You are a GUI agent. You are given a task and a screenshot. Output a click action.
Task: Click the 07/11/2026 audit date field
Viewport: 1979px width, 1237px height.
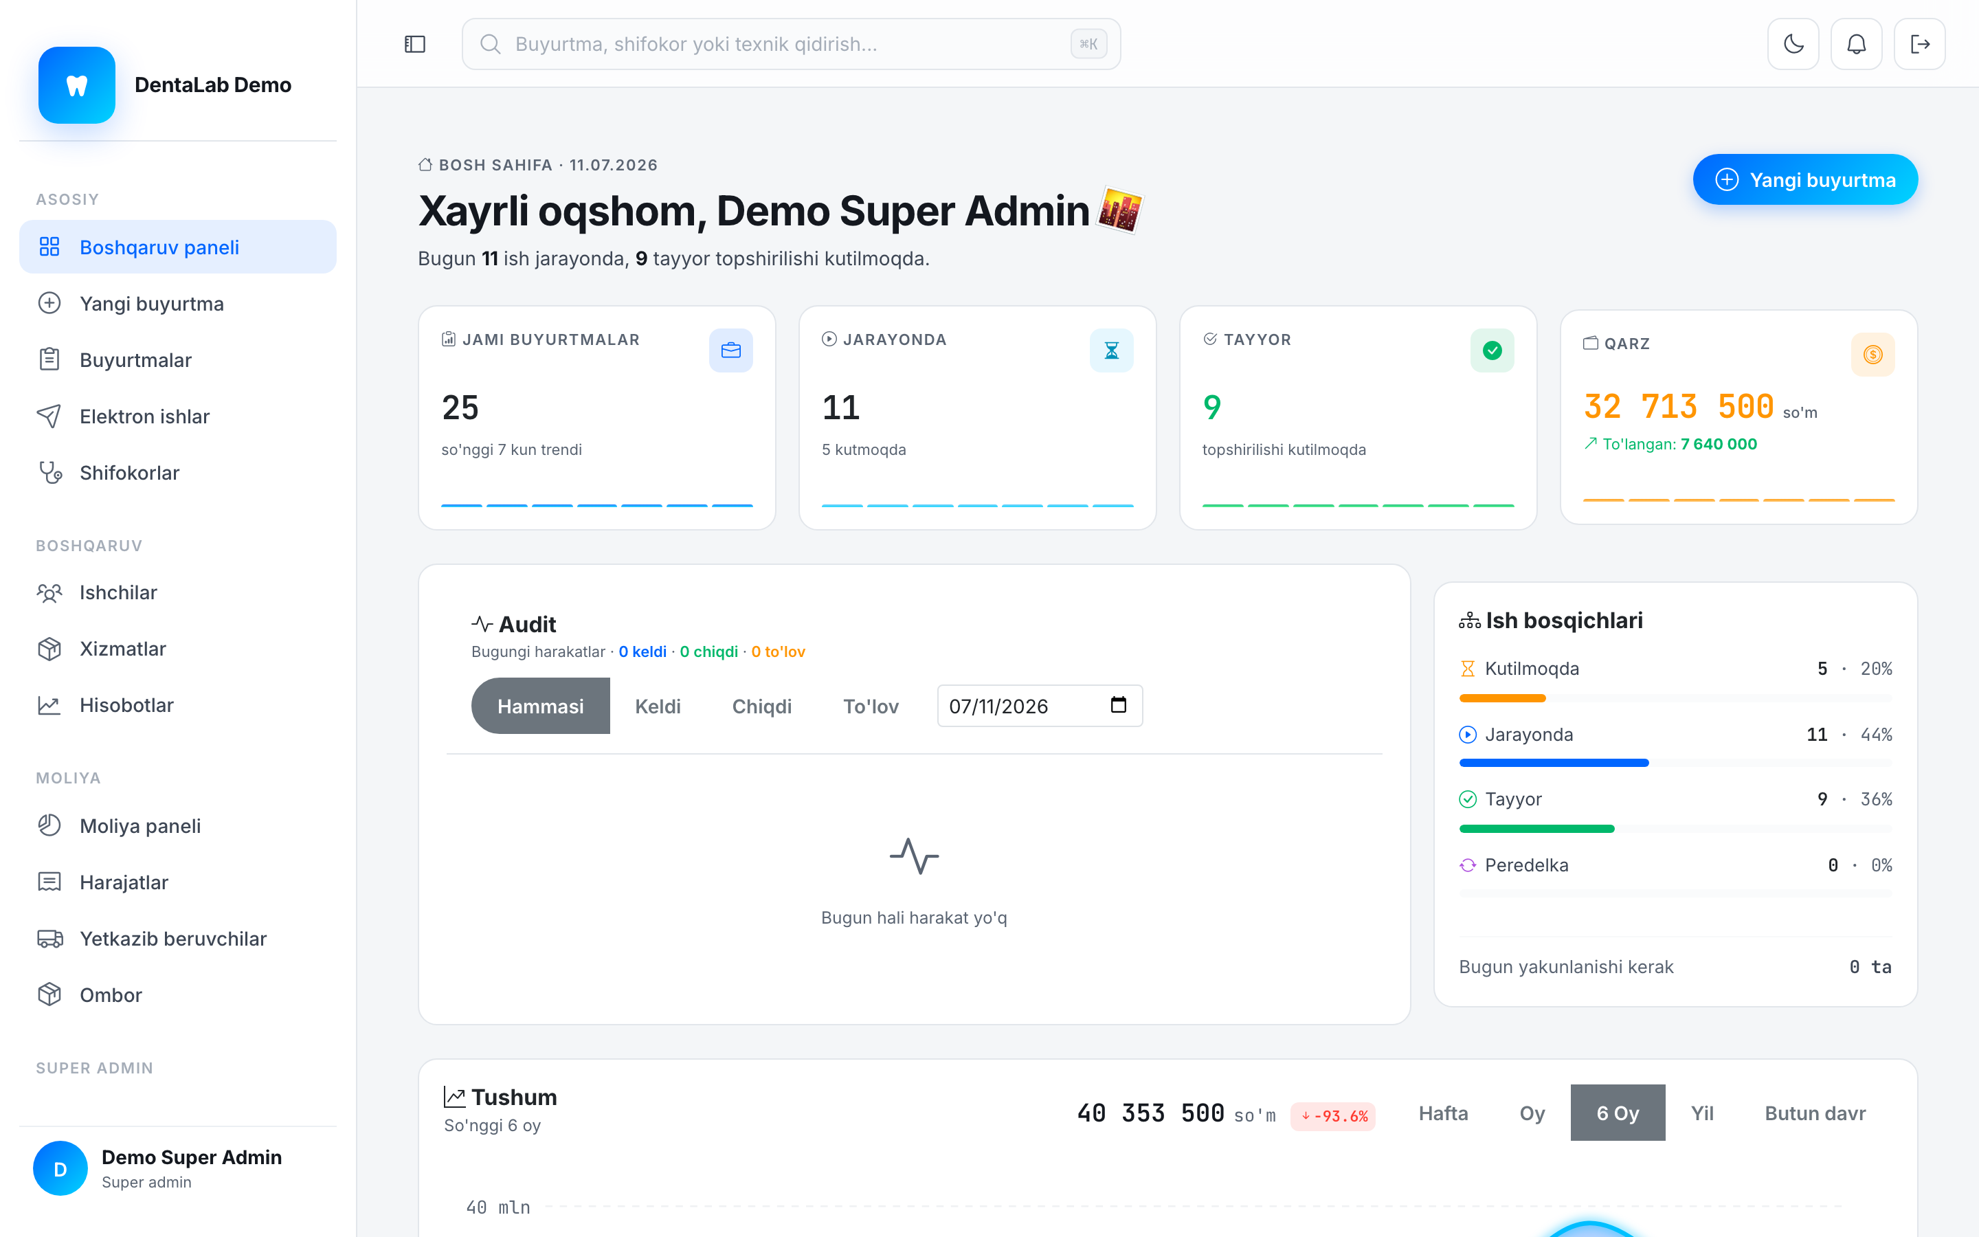tap(1040, 705)
